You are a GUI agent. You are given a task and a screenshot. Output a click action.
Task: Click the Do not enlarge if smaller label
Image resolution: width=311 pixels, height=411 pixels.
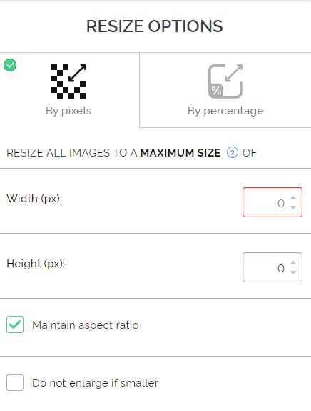95,383
